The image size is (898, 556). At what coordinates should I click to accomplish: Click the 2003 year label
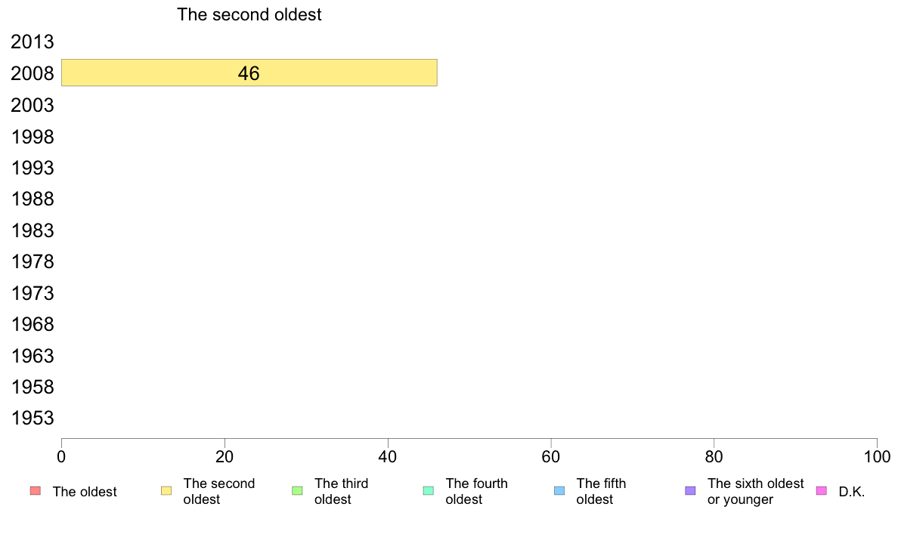click(32, 105)
